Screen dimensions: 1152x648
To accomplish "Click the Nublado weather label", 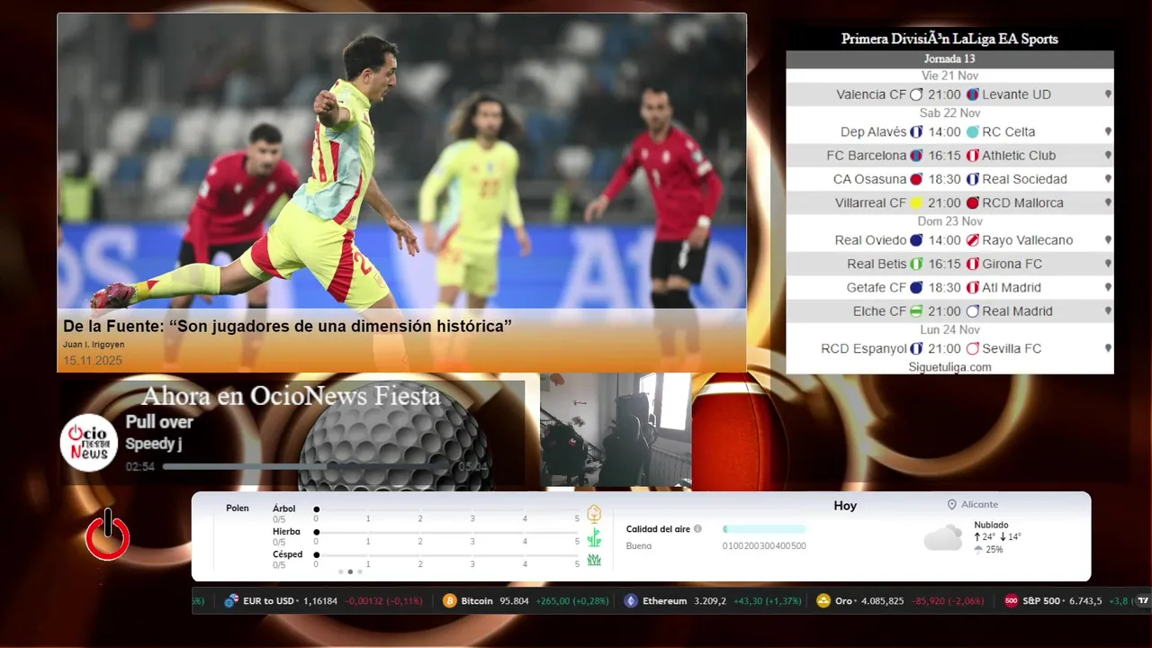I will pos(991,525).
